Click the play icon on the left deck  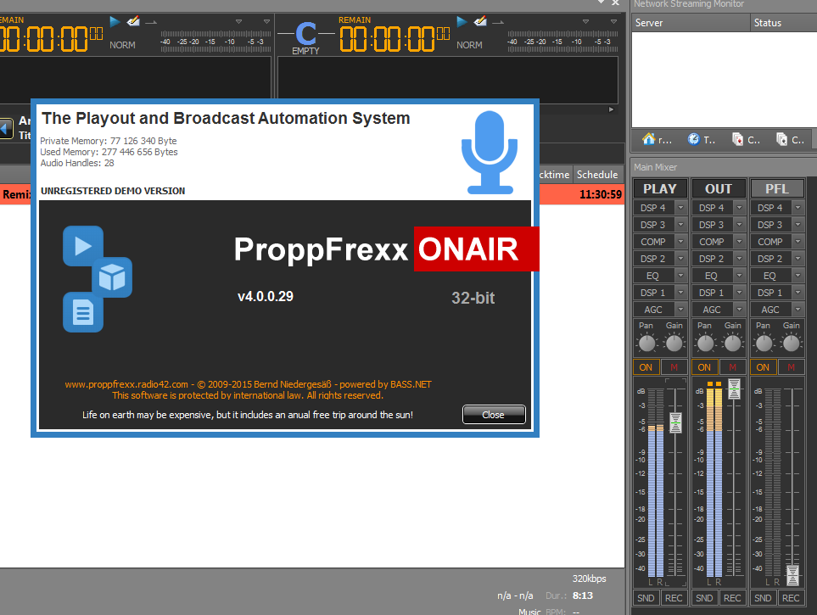click(115, 21)
